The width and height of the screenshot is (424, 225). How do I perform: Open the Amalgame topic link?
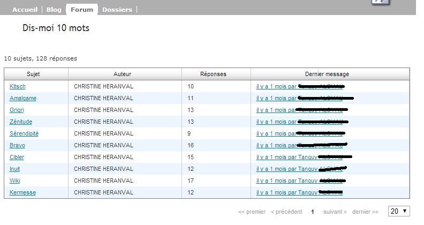[23, 98]
